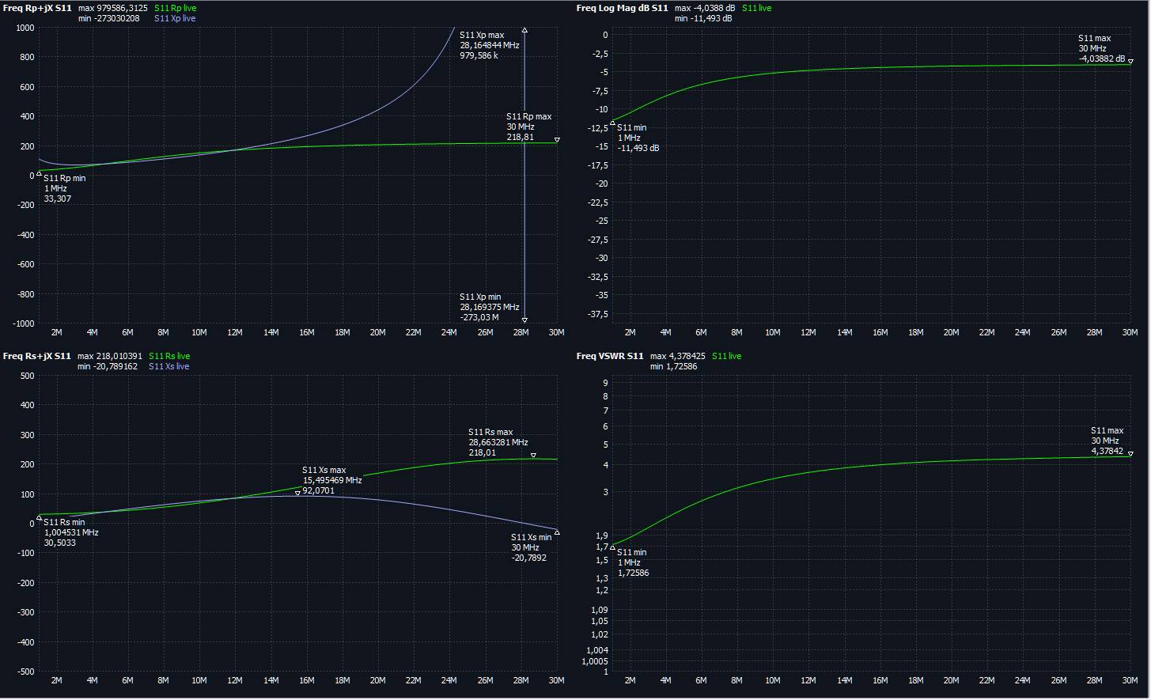
Task: Click the S11 Xp live trace label
Action: [175, 18]
